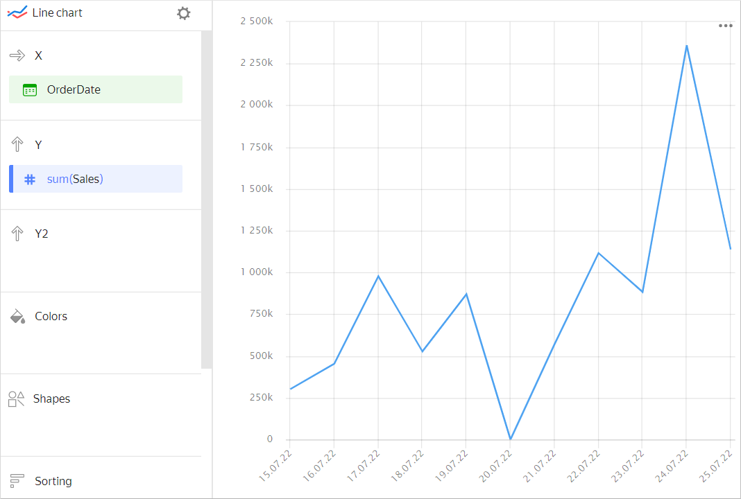Click the line's lowest point at 20.07.22

pyautogui.click(x=511, y=439)
